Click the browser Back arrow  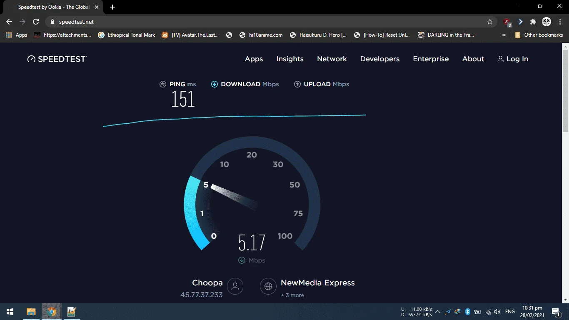(x=9, y=22)
